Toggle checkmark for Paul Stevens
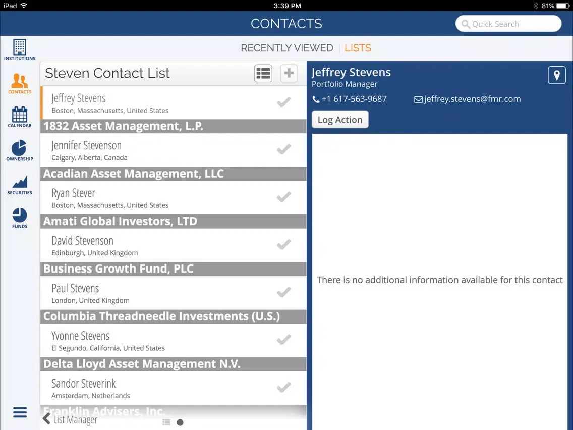This screenshot has width=573, height=430. (283, 292)
